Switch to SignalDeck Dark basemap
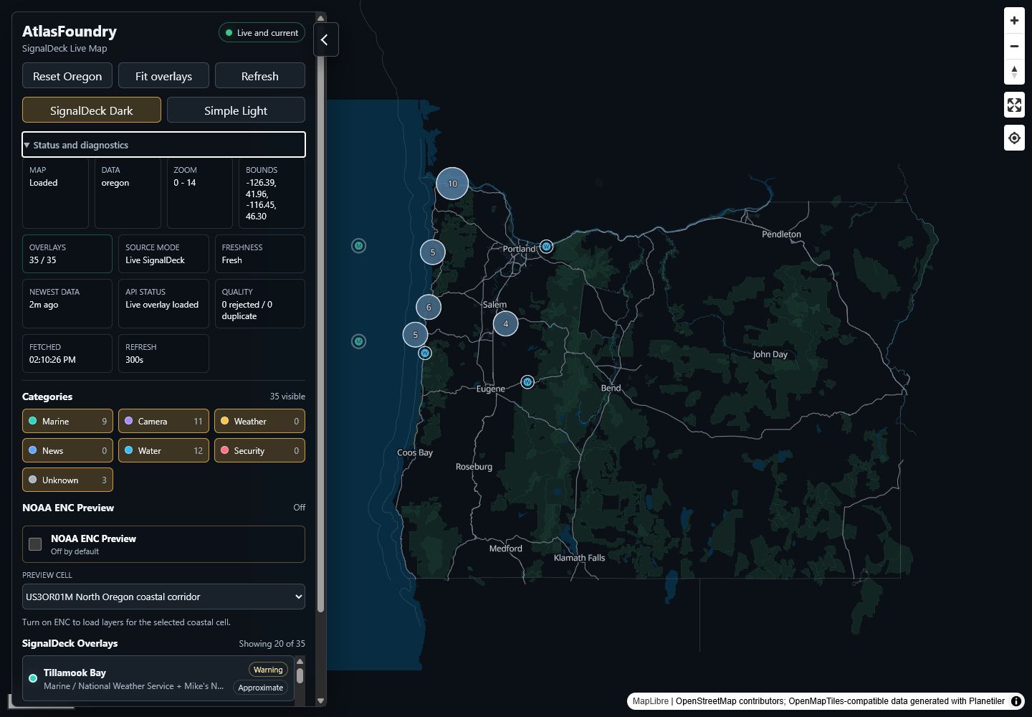1032x717 pixels. click(92, 110)
